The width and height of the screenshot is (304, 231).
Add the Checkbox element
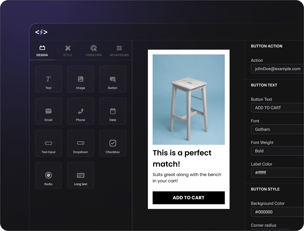[x=113, y=143]
